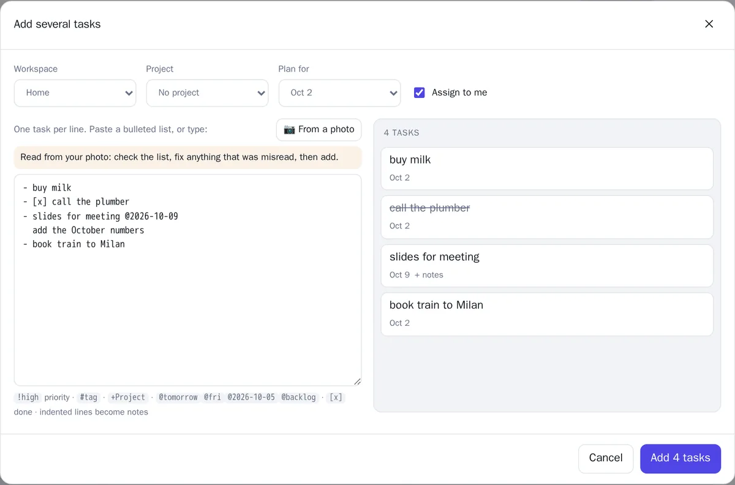Viewport: 735px width, 485px height.
Task: Uncheck the Assign to me checkbox
Action: coord(420,92)
